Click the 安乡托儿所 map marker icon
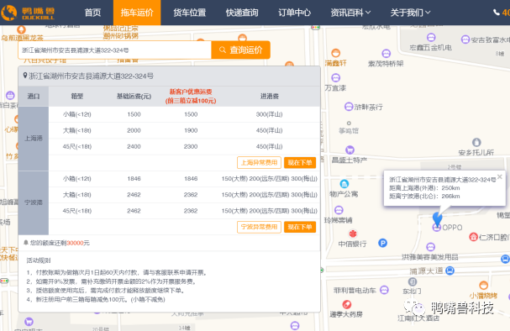This screenshot has width=510, height=331. point(476,143)
